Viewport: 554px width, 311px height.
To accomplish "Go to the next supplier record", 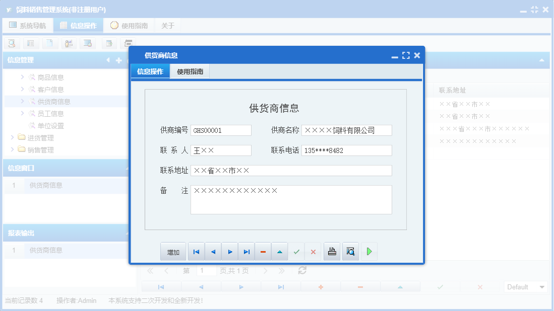I will (x=229, y=251).
